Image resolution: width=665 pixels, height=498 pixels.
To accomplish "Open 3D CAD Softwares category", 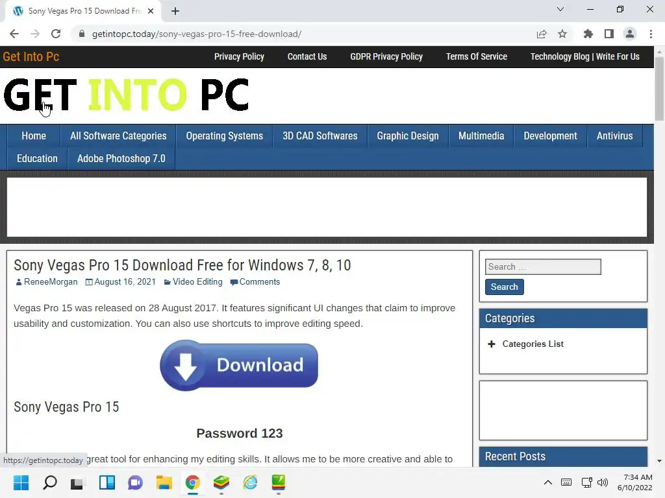I will tap(320, 136).
